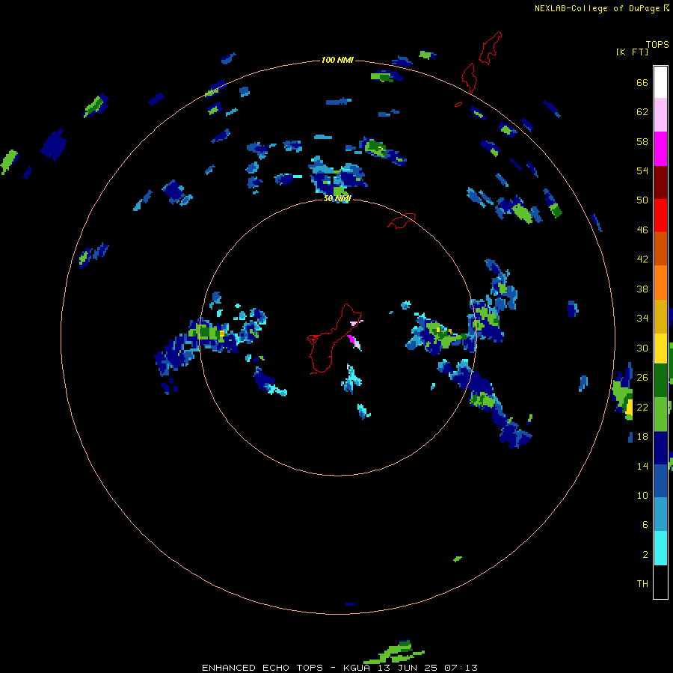Click the "54" legend value
The height and width of the screenshot is (673, 673).
[642, 170]
